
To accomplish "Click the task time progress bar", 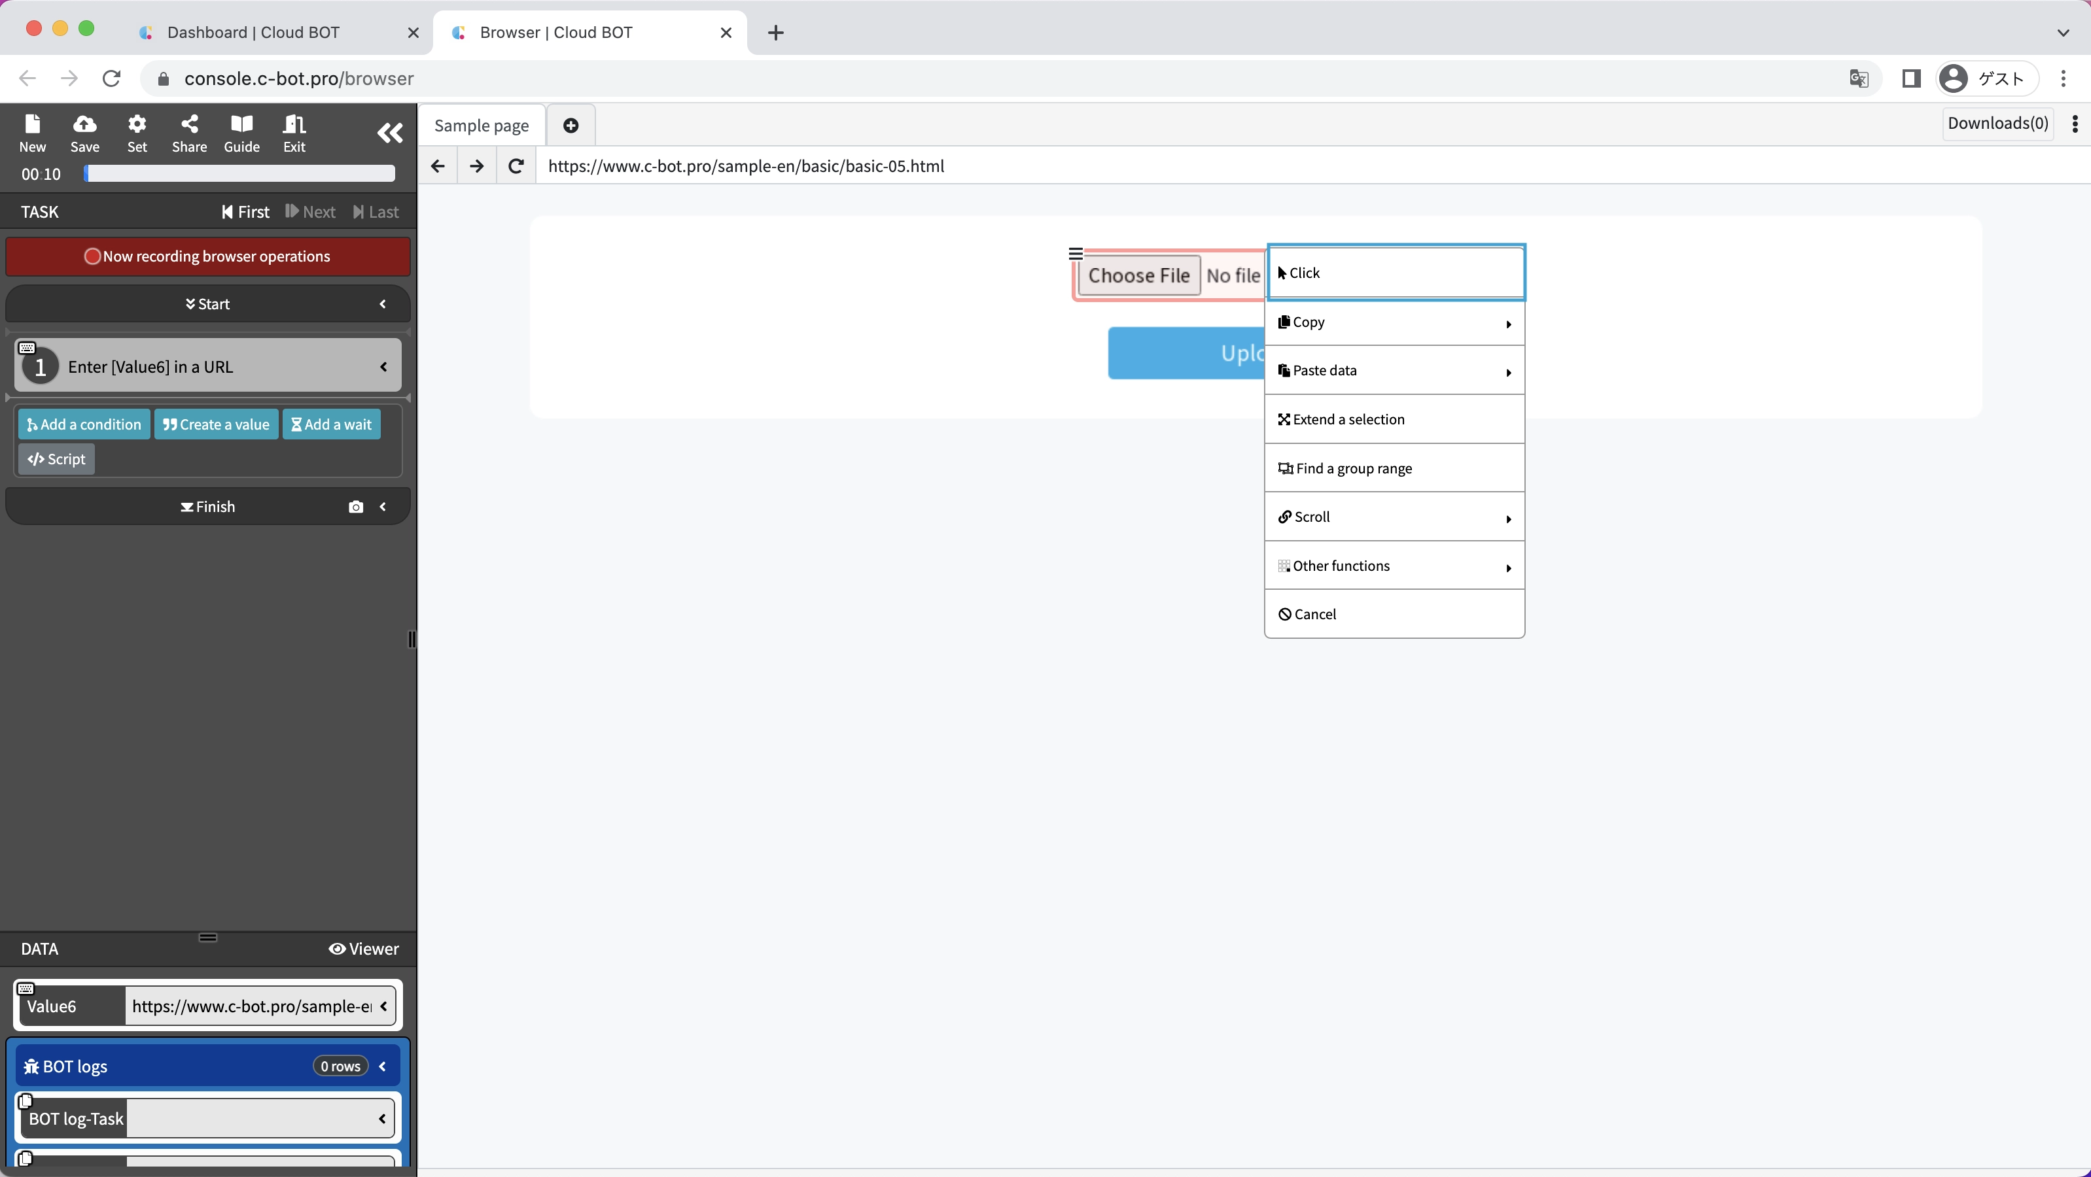I will [x=240, y=173].
